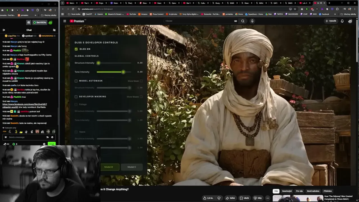Select the Model C button
Viewport: 359px width, 202px height.
tap(132, 167)
